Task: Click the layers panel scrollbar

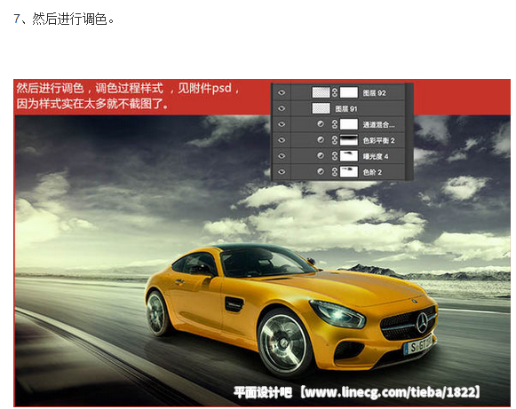Action: coord(409,131)
